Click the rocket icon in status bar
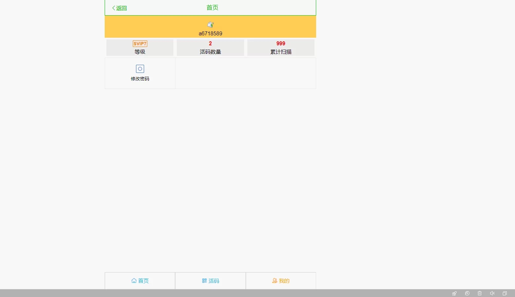 [455, 293]
